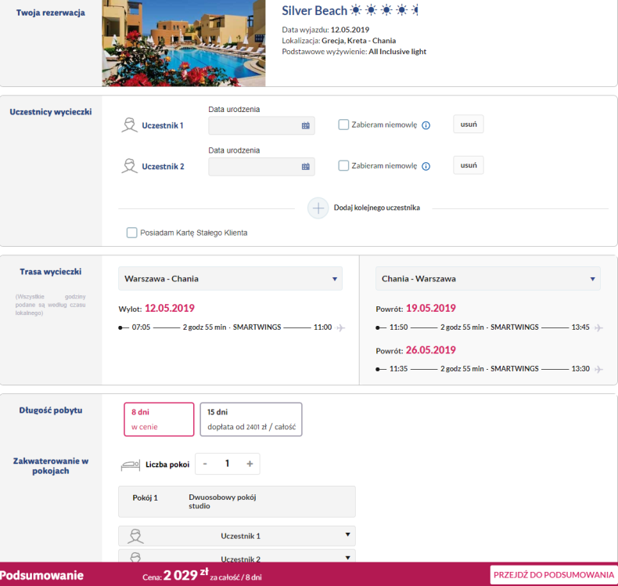The width and height of the screenshot is (618, 586).
Task: Click Grecja, Kreta - Chania location text
Action: click(358, 41)
